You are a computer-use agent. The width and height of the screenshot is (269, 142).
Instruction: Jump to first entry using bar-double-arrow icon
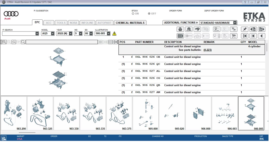pyautogui.click(x=245, y=36)
